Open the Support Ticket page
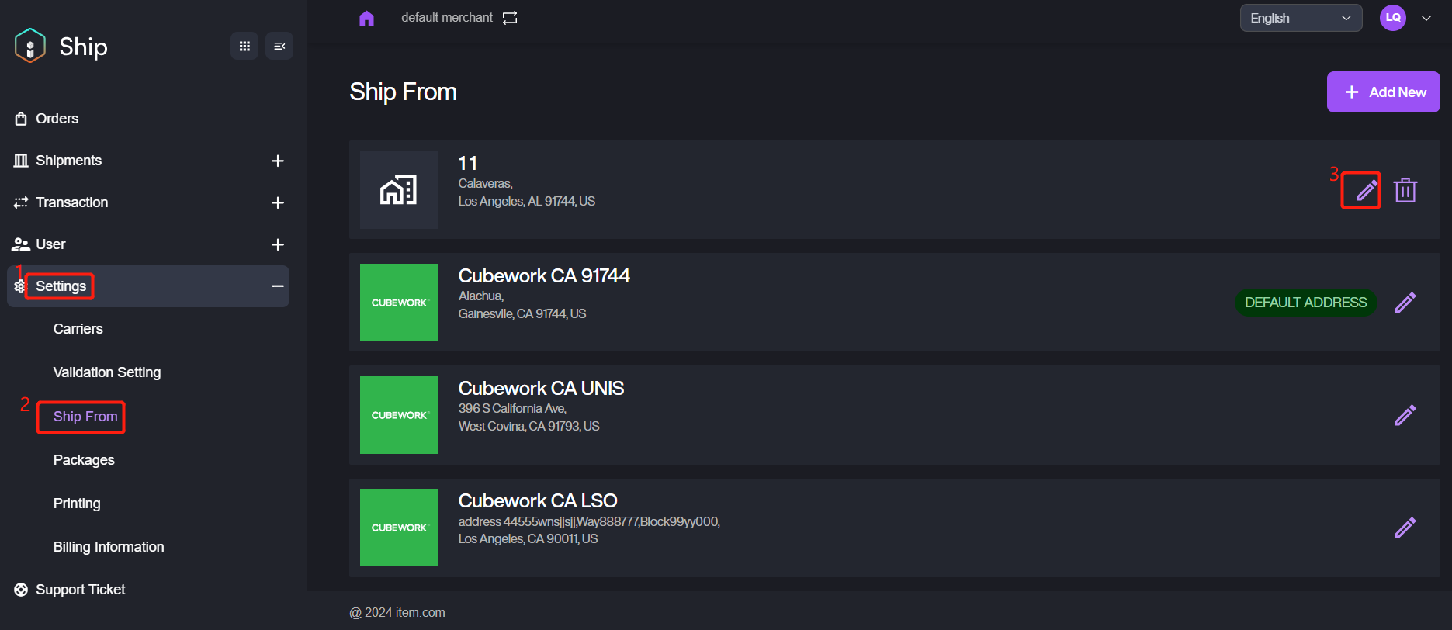 tap(80, 590)
